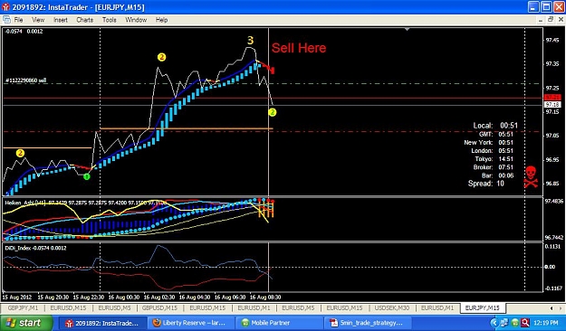Image resolution: width=566 pixels, height=331 pixels.
Task: Switch to InstaTrader in the taskbar
Action: tap(102, 323)
